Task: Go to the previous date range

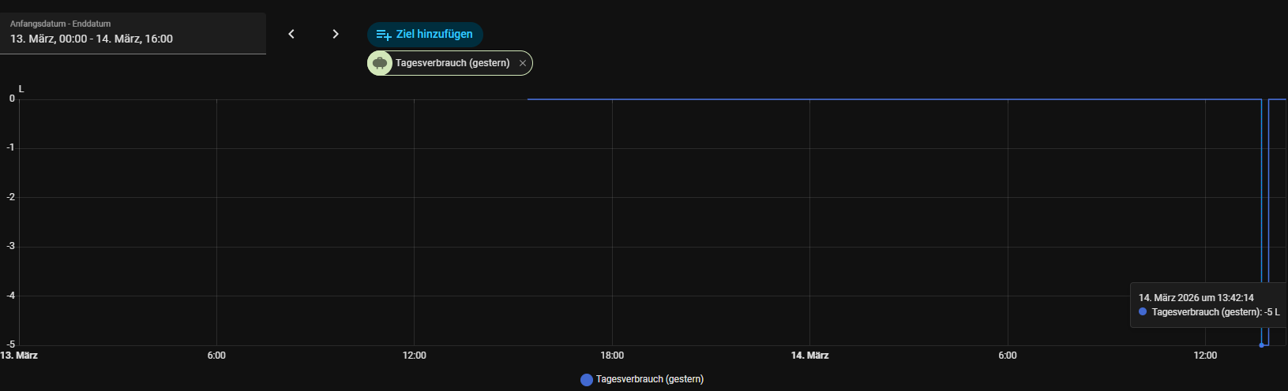Action: tap(291, 34)
